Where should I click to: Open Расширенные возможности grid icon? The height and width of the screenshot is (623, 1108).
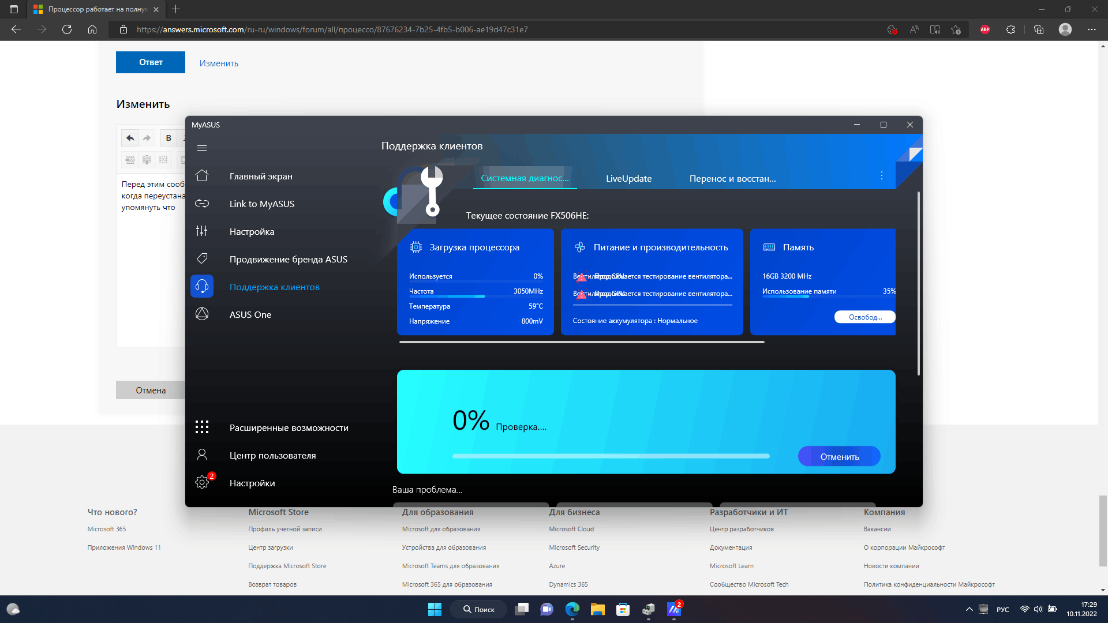[x=202, y=427]
